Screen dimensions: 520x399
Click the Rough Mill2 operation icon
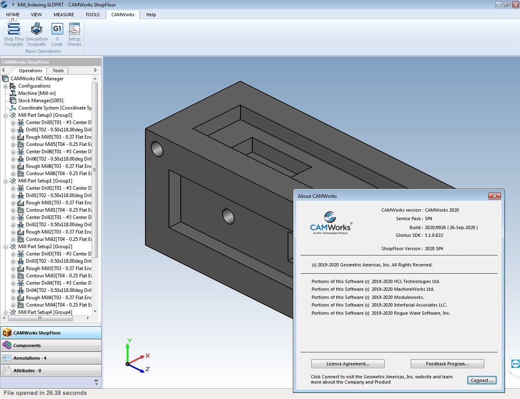coord(21,232)
